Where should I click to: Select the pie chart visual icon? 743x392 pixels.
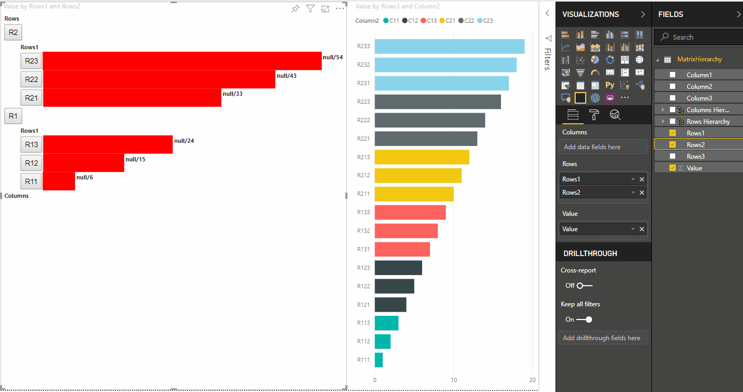pos(595,60)
